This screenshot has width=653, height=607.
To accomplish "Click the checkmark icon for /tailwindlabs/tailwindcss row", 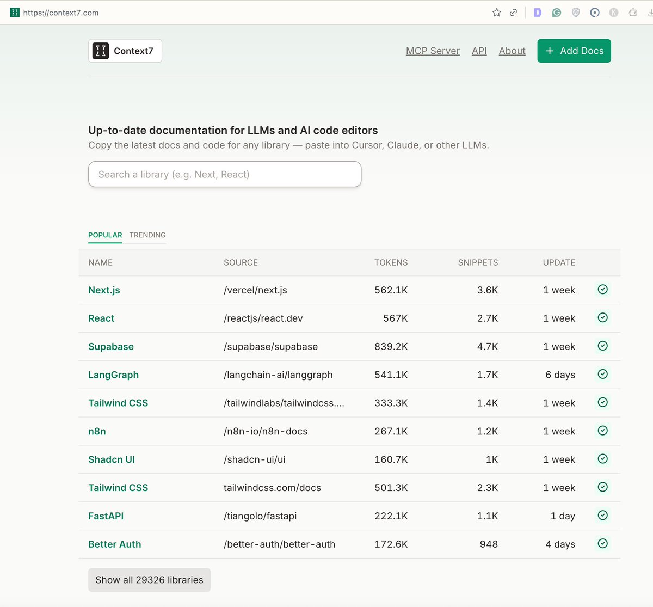I will (602, 402).
